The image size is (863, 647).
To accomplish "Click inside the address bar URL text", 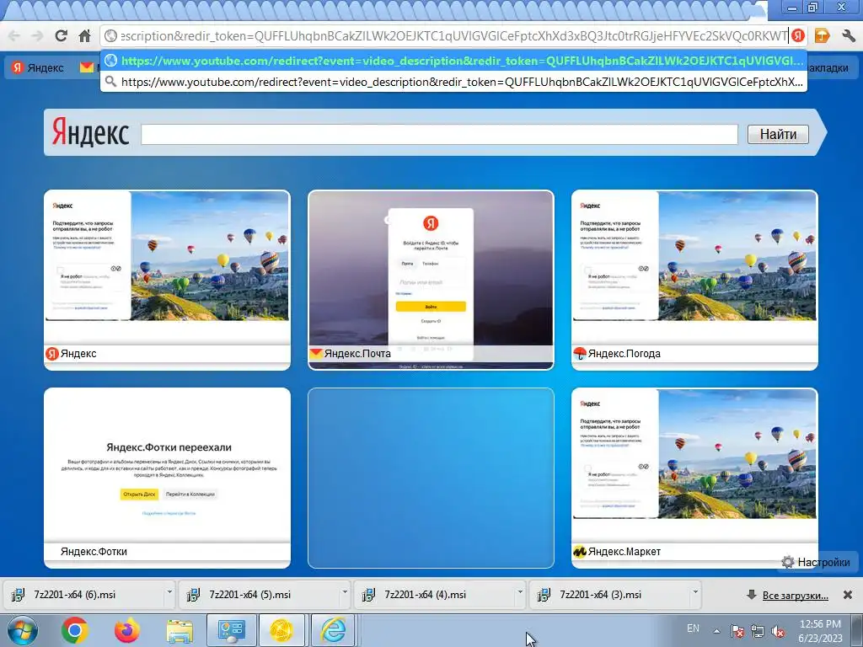I will [454, 36].
